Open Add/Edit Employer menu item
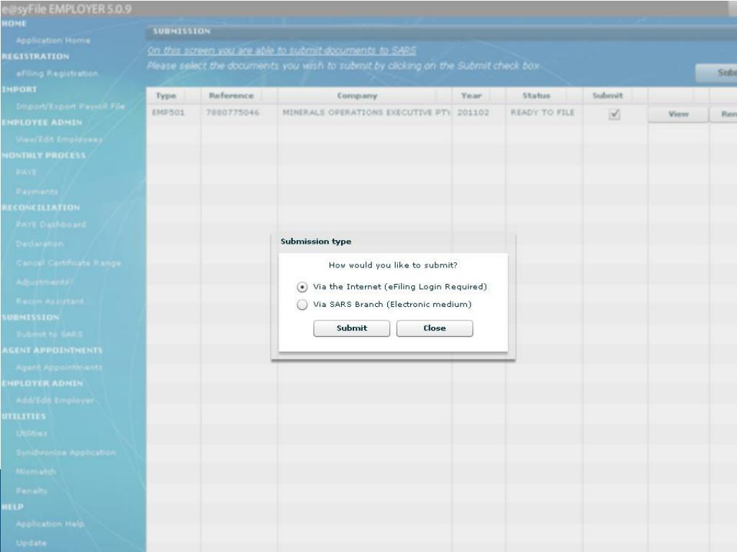The height and width of the screenshot is (552, 737). pos(55,400)
